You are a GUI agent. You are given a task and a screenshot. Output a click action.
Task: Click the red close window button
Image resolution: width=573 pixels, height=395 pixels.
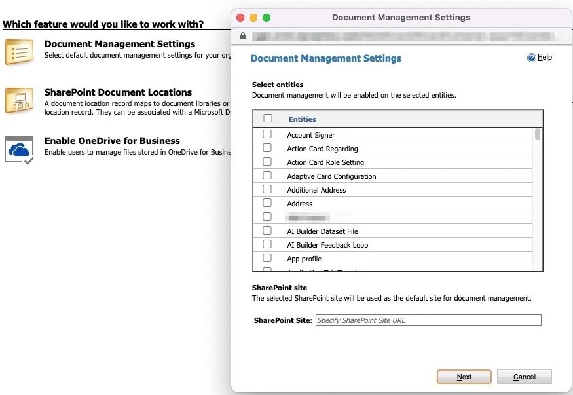pos(240,18)
